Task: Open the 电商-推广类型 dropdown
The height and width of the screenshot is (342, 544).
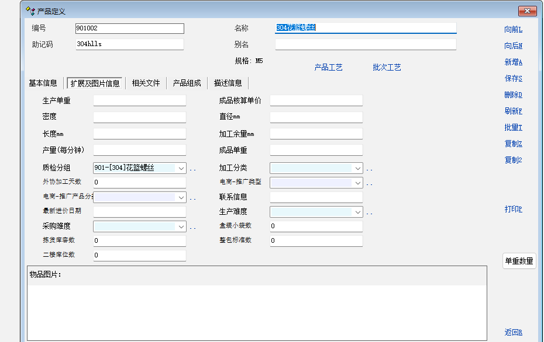Action: click(x=357, y=183)
